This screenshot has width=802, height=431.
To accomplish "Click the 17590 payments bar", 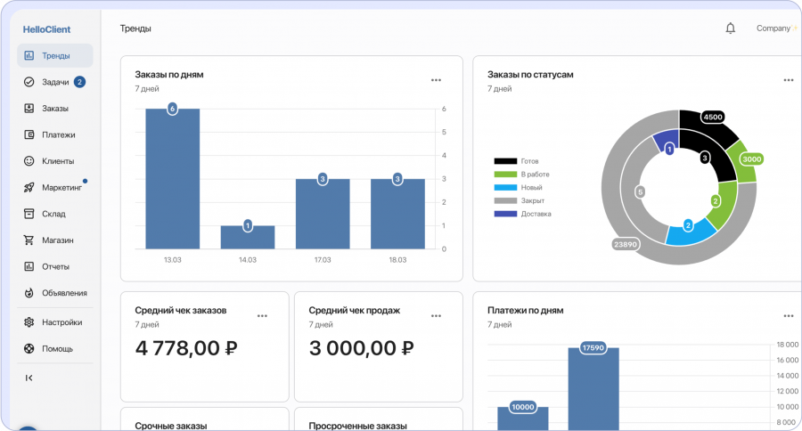I will click(593, 388).
